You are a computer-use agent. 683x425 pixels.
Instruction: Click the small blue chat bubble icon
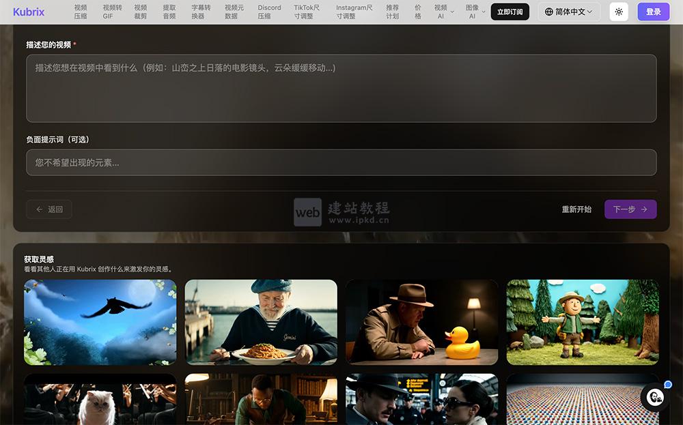point(667,385)
